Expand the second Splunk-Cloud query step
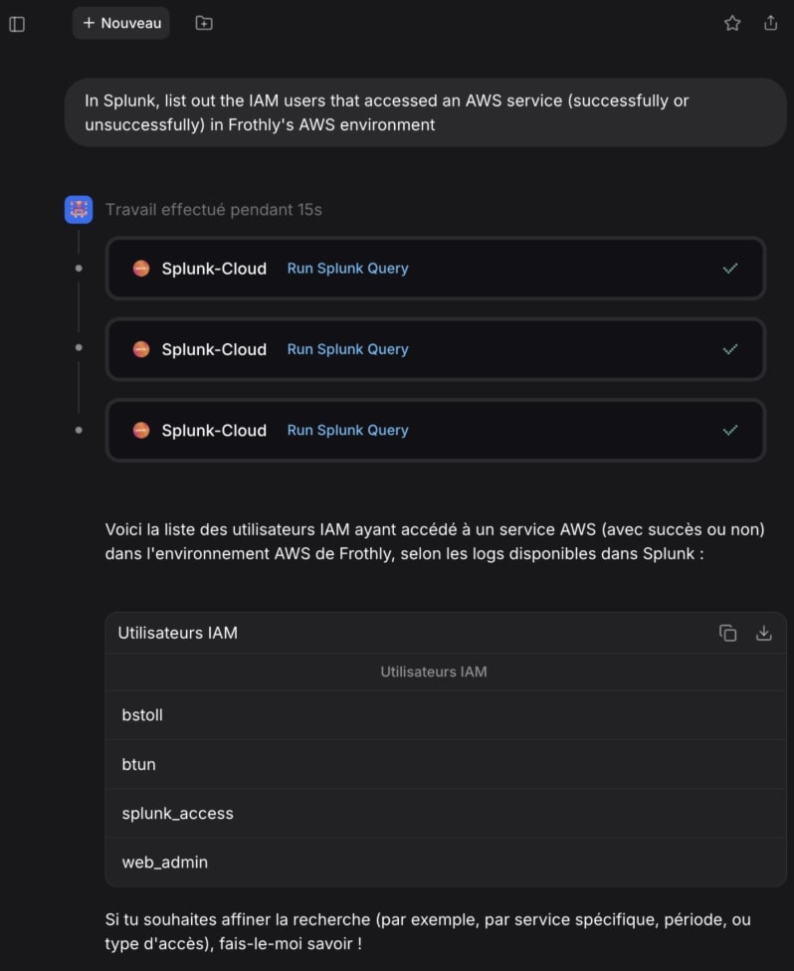794x971 pixels. pos(435,349)
